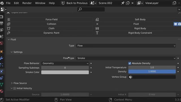This screenshot has width=181, height=102.
Task: Open the Edit menu
Action: point(16,3)
